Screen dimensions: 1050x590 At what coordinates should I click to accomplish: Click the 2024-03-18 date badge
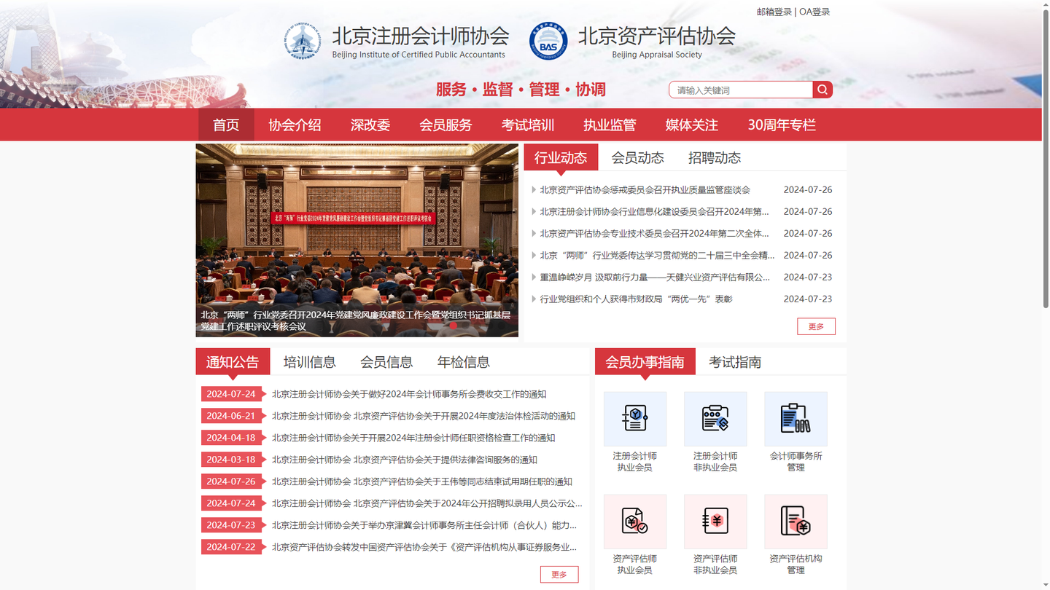[x=232, y=460]
